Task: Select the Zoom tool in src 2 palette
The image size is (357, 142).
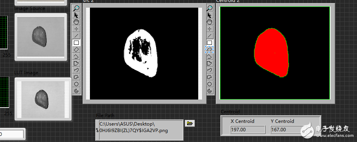Action: pos(76,8)
